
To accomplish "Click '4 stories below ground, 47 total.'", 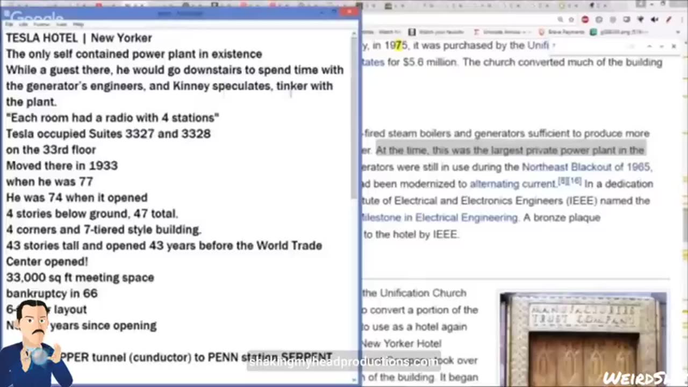I will [x=92, y=213].
